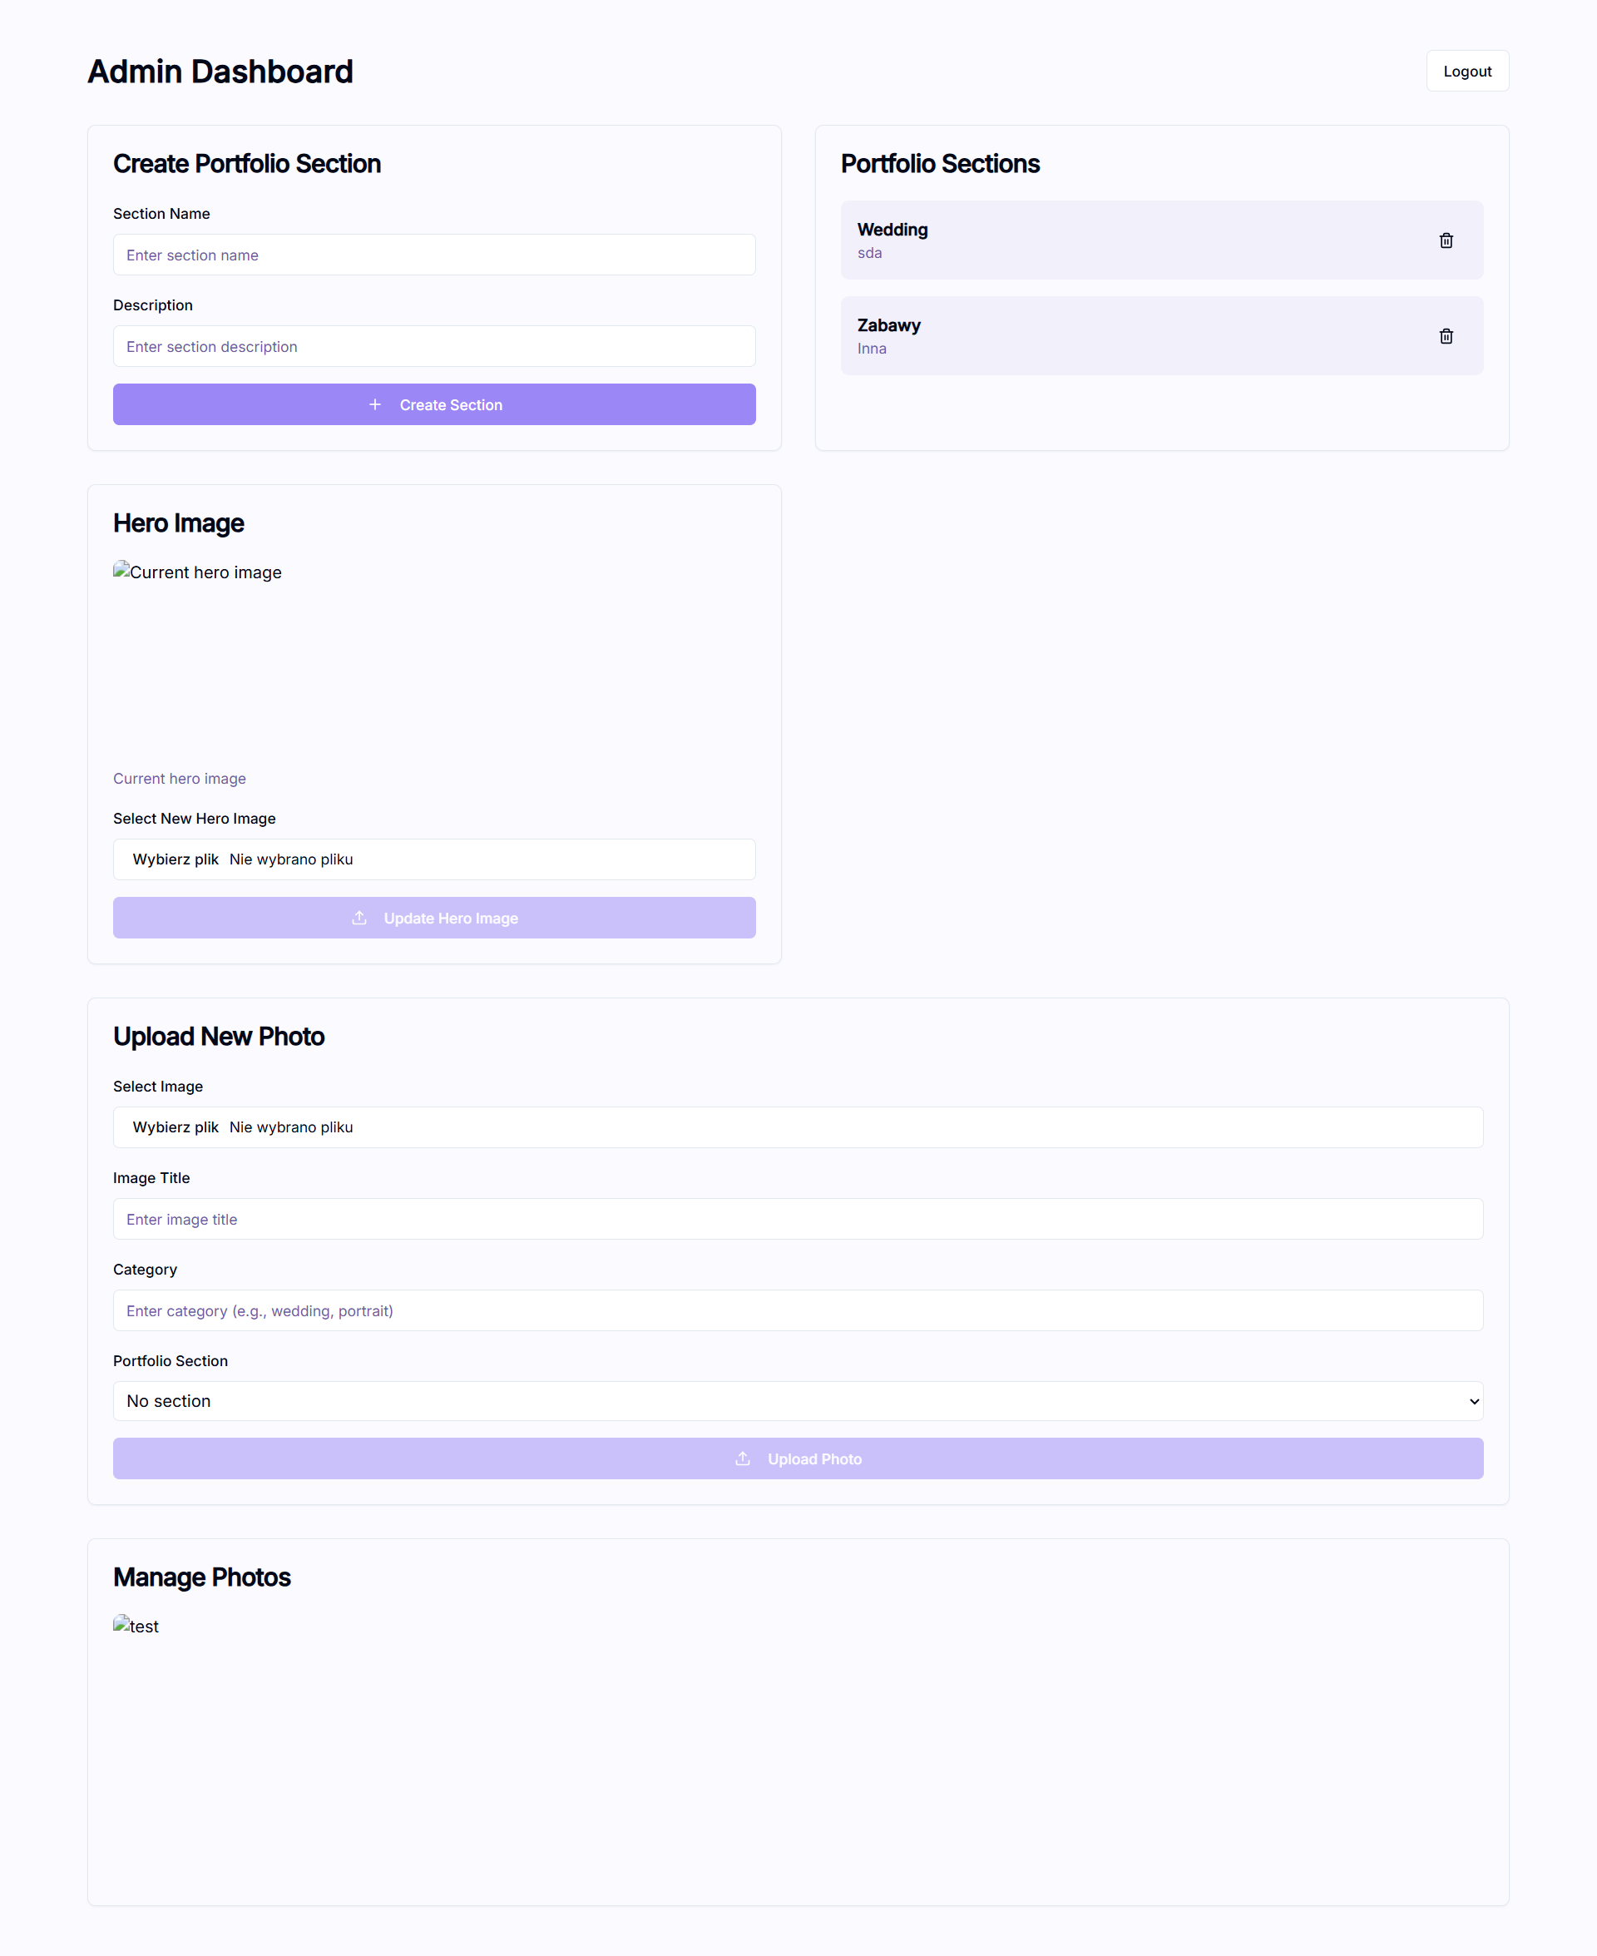Image resolution: width=1597 pixels, height=1956 pixels.
Task: Click the upload icon on Upload Photo
Action: (x=744, y=1459)
